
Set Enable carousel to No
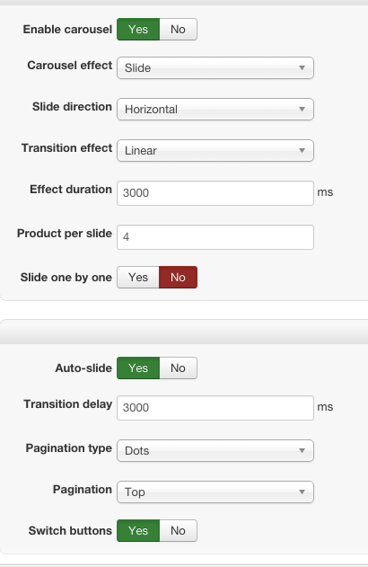pos(178,30)
